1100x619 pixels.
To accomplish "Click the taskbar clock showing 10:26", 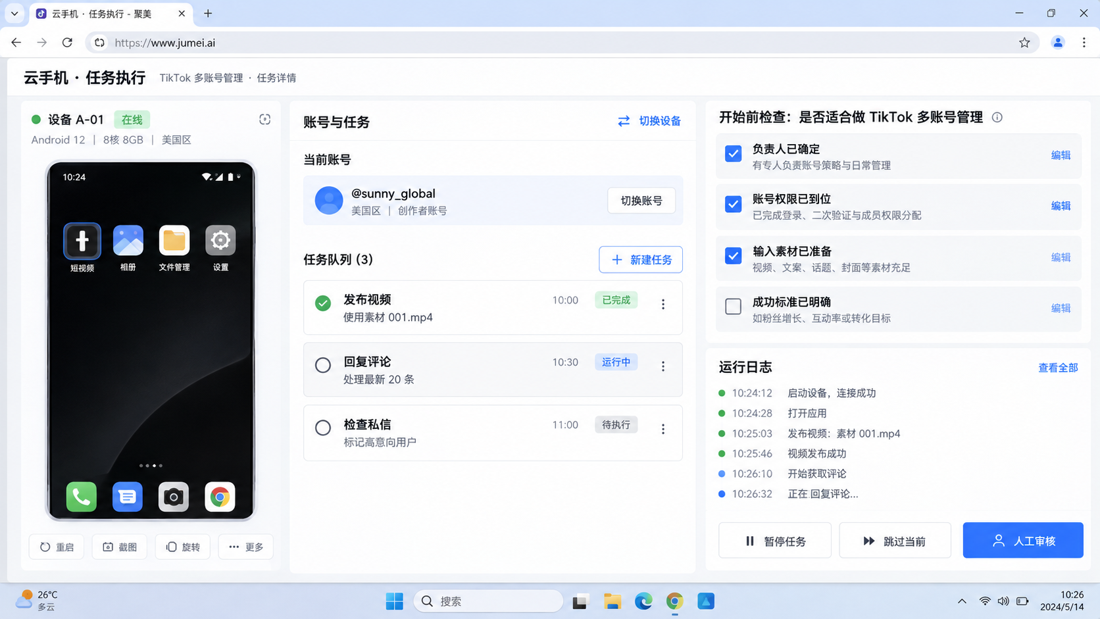I will pos(1061,601).
